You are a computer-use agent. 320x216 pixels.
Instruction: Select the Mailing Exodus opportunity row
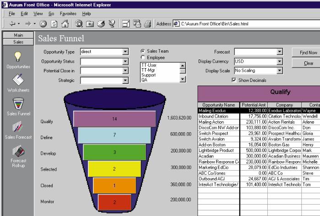[x=259, y=110]
